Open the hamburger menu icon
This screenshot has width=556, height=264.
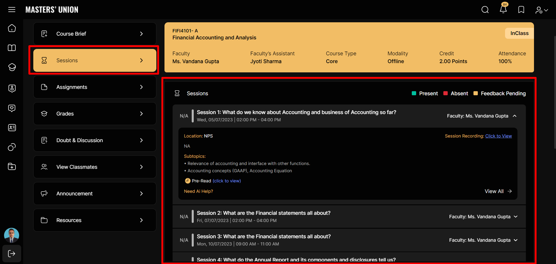click(12, 10)
